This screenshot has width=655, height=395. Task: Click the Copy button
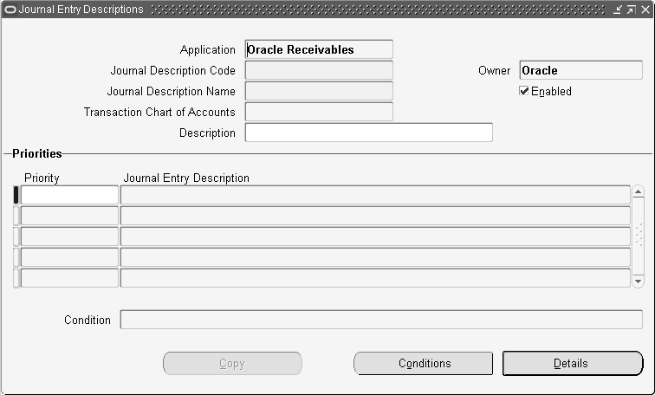232,363
